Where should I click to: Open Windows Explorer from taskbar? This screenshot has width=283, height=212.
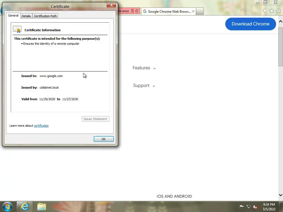[42, 206]
